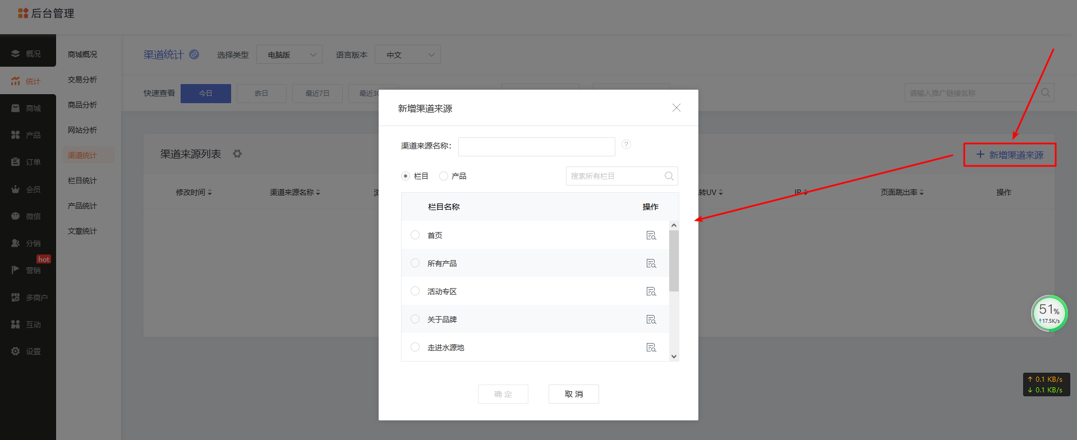
Task: Click the link icon next to 渠道统计 title
Action: tap(194, 54)
